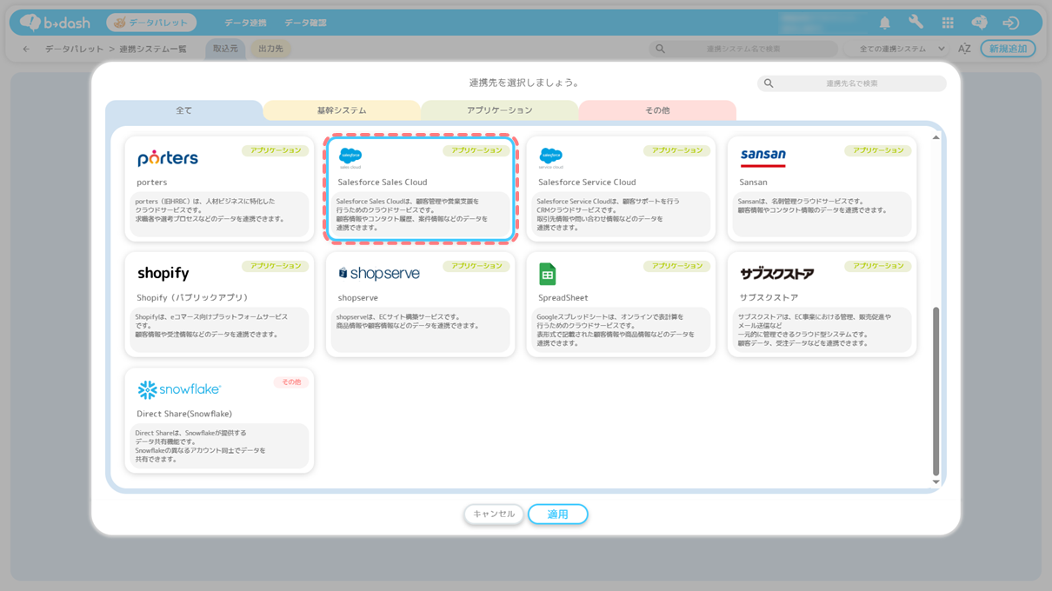Select the shopserve card title text

357,298
